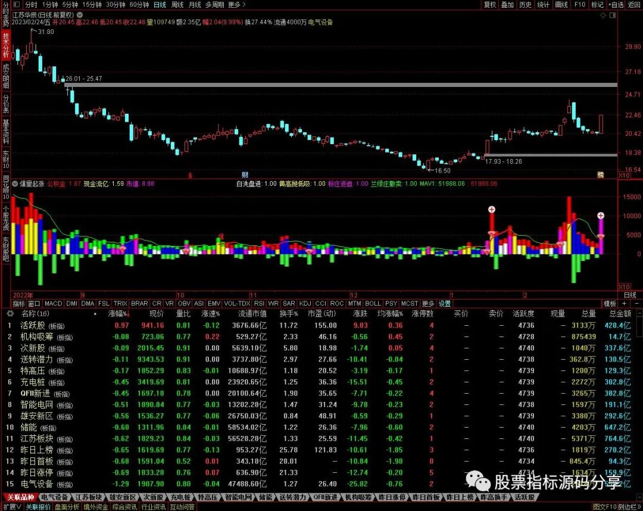Open the 关联品种 tab

point(20,497)
